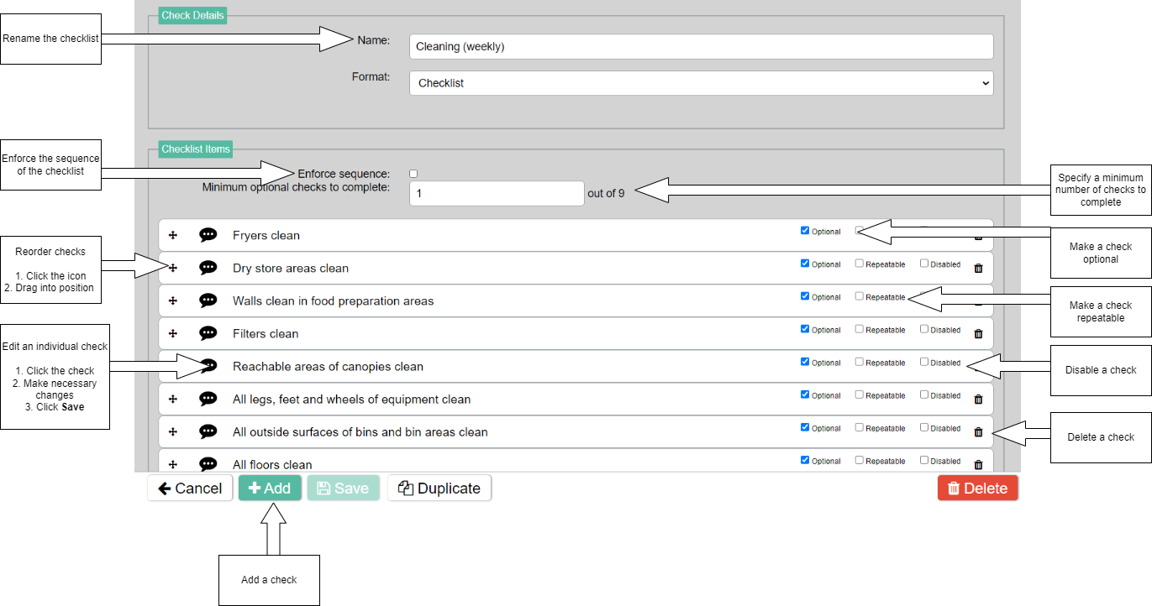Open the Format dropdown
This screenshot has width=1152, height=606.
tap(701, 83)
